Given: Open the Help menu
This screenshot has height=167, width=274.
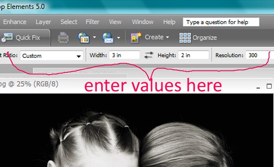Looking at the screenshot, I should click(169, 22).
